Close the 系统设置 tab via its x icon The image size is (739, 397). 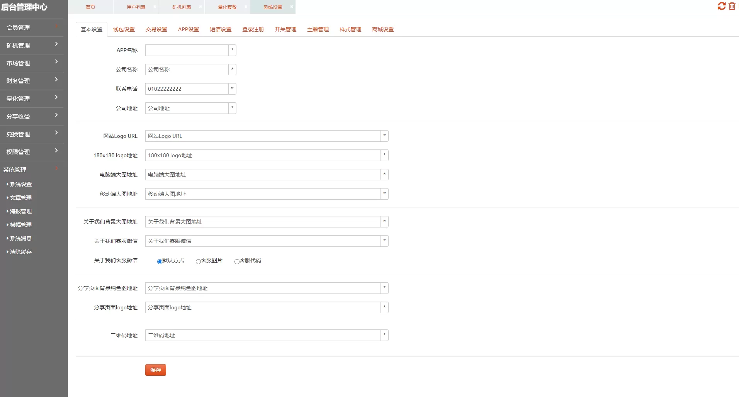pos(291,7)
